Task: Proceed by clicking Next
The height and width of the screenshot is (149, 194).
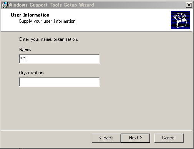Action: 136,138
